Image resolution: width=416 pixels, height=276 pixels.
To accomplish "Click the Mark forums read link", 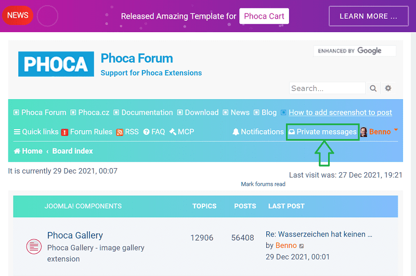I will tap(263, 184).
